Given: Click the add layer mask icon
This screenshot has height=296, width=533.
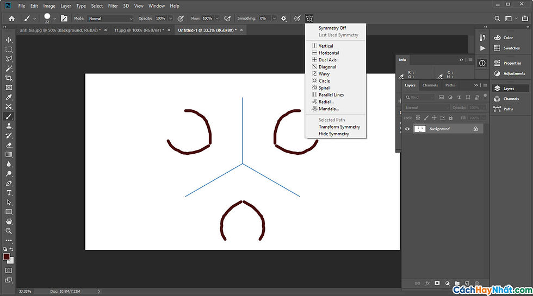Looking at the screenshot, I should [437, 283].
